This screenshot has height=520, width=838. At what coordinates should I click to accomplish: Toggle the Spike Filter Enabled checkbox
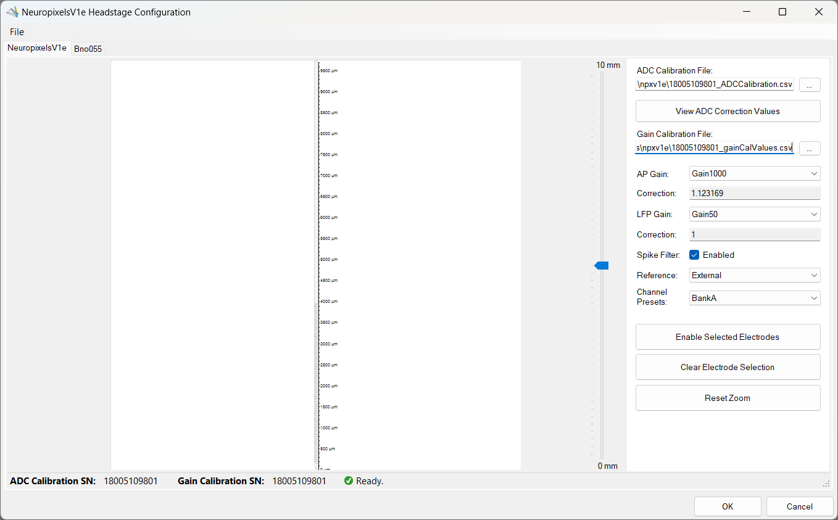[x=694, y=255]
